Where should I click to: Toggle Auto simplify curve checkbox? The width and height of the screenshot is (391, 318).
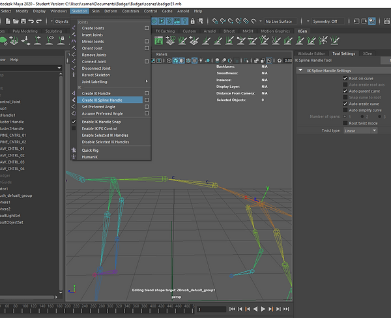click(x=345, y=110)
